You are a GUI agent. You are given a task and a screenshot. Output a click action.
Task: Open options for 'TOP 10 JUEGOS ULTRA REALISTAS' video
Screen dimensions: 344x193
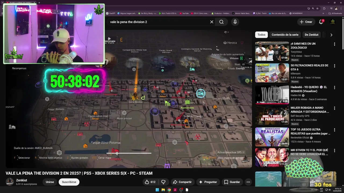(335, 130)
